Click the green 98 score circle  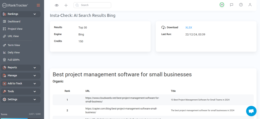tap(222, 5)
